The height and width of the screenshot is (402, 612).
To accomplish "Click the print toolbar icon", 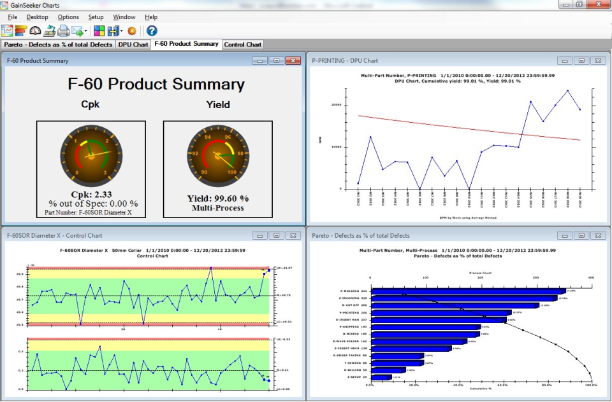I will pos(64,31).
